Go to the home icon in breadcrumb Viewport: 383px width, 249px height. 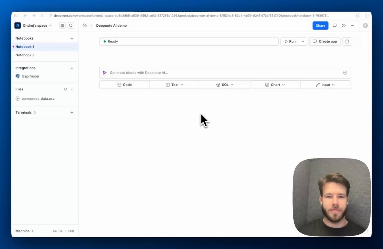85,25
